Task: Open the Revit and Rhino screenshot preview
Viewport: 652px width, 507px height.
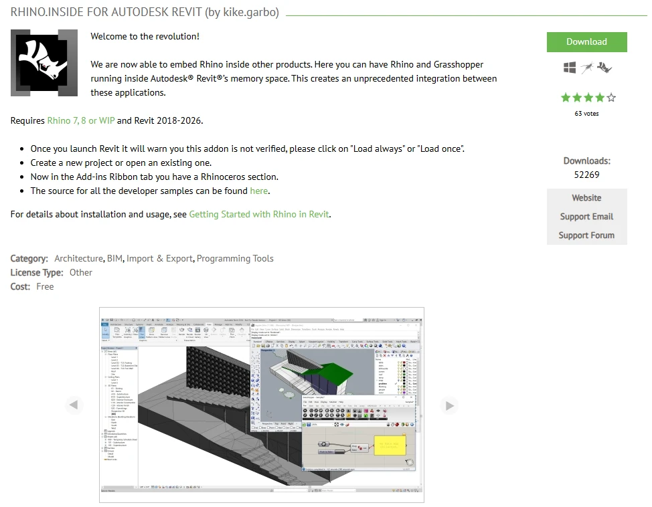Action: coord(262,405)
